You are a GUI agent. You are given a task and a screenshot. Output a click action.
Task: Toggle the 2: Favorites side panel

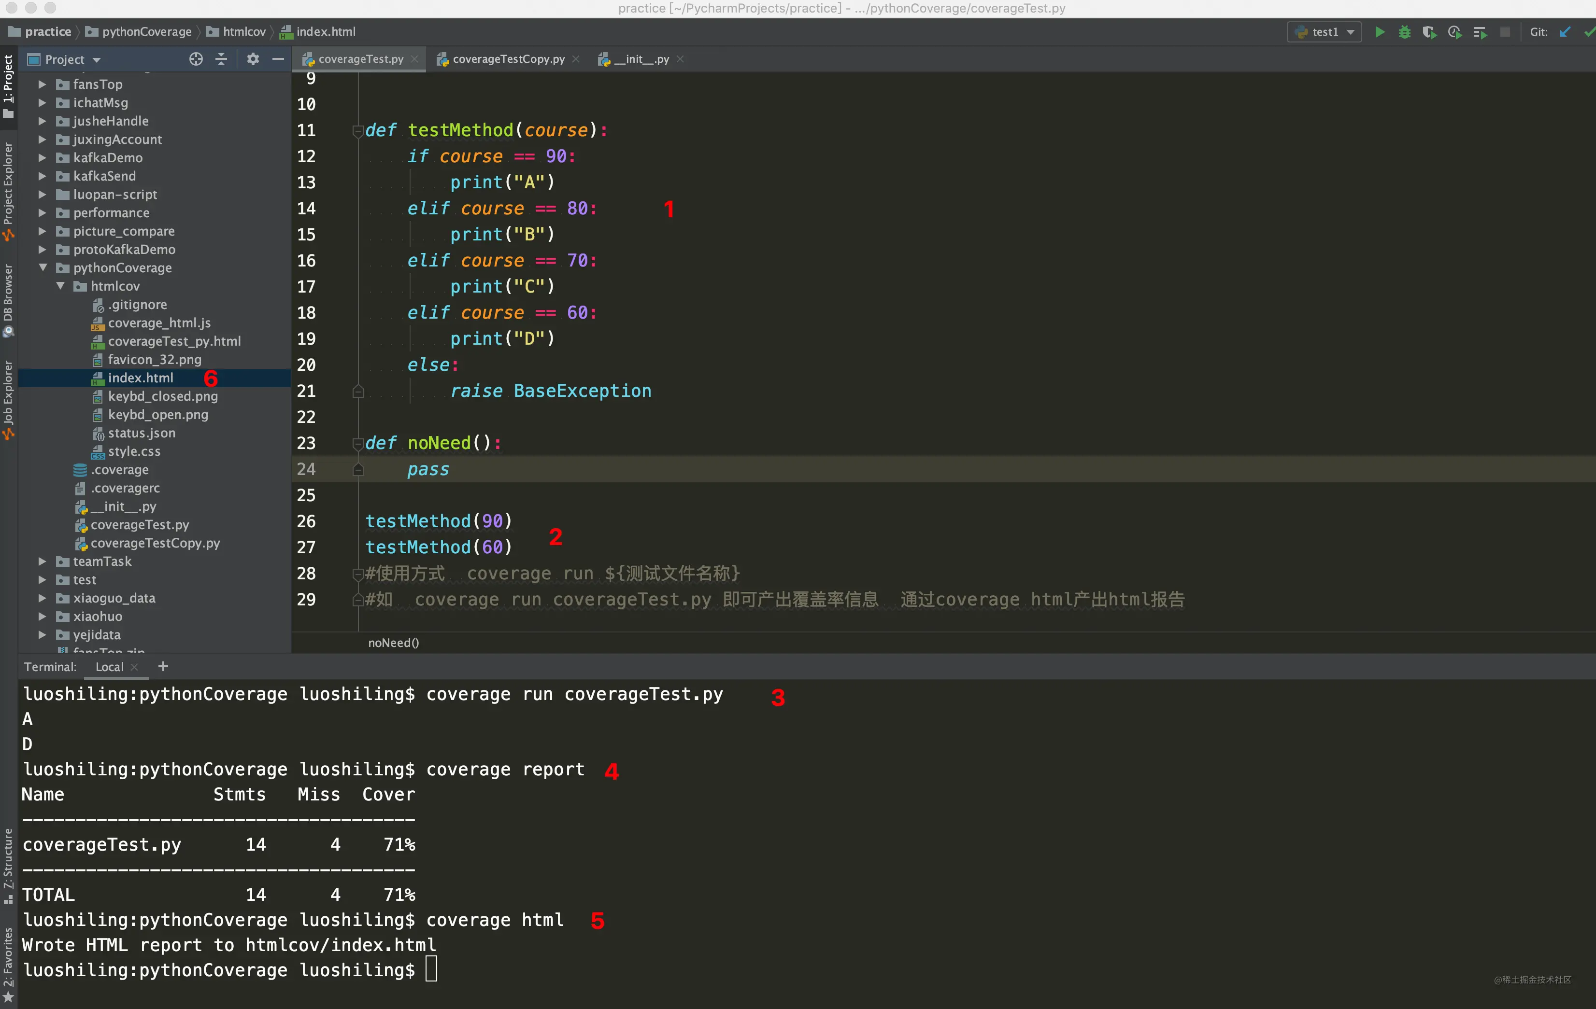(8, 965)
